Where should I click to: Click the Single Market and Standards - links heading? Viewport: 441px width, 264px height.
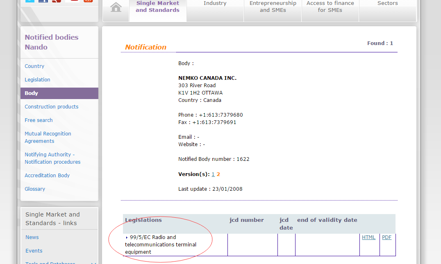pyautogui.click(x=52, y=219)
